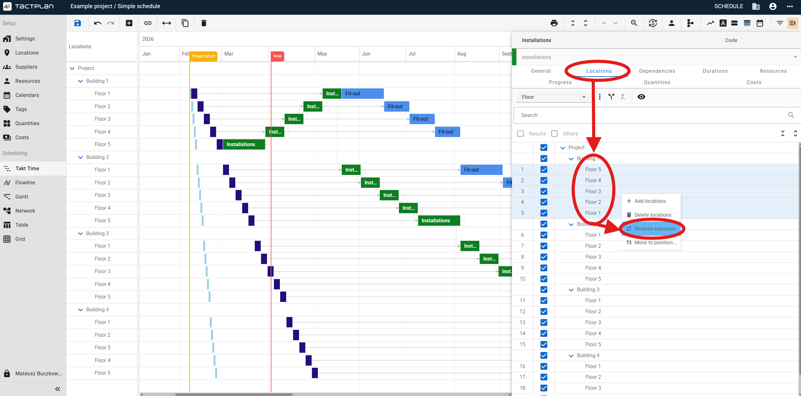Open the user account icon in header
This screenshot has height=396, width=801.
(x=773, y=6)
